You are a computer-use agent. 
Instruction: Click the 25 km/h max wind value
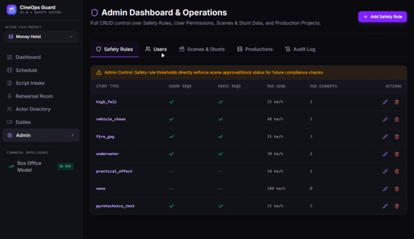tap(275, 102)
